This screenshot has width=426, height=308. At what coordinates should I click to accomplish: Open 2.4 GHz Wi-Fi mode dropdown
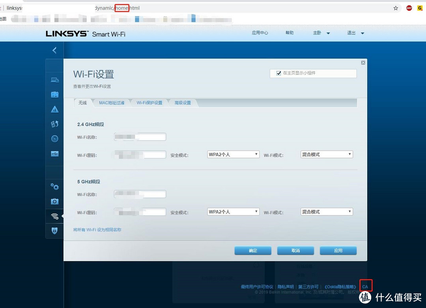[x=327, y=155]
